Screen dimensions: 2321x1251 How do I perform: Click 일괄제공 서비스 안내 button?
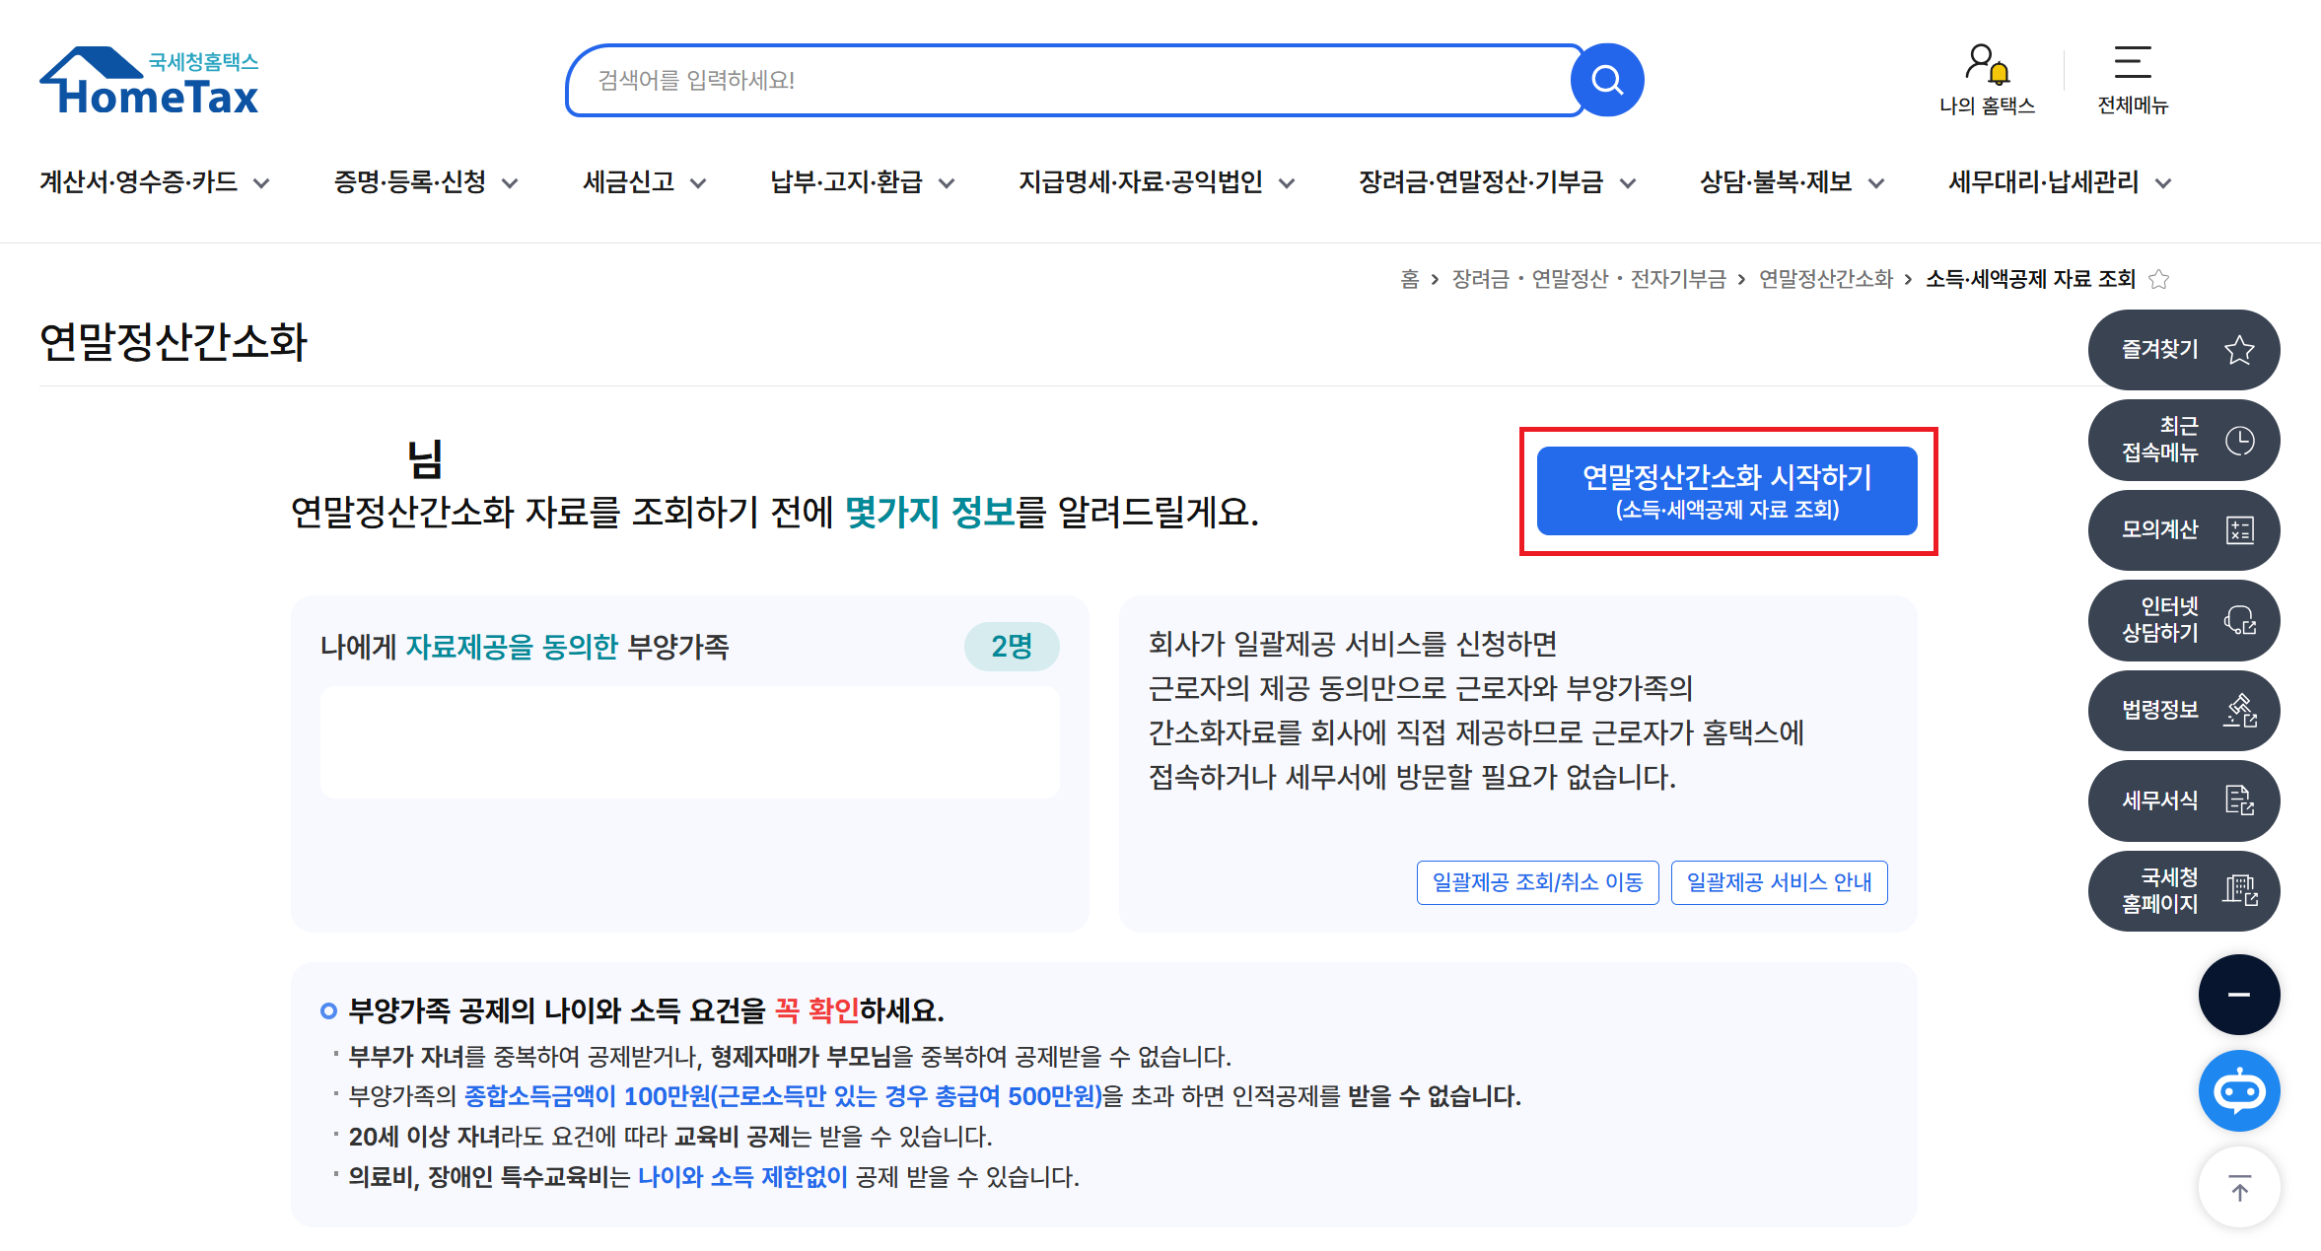[x=1779, y=882]
